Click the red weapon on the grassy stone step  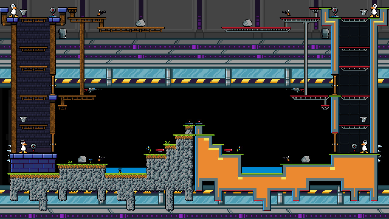click(x=160, y=151)
